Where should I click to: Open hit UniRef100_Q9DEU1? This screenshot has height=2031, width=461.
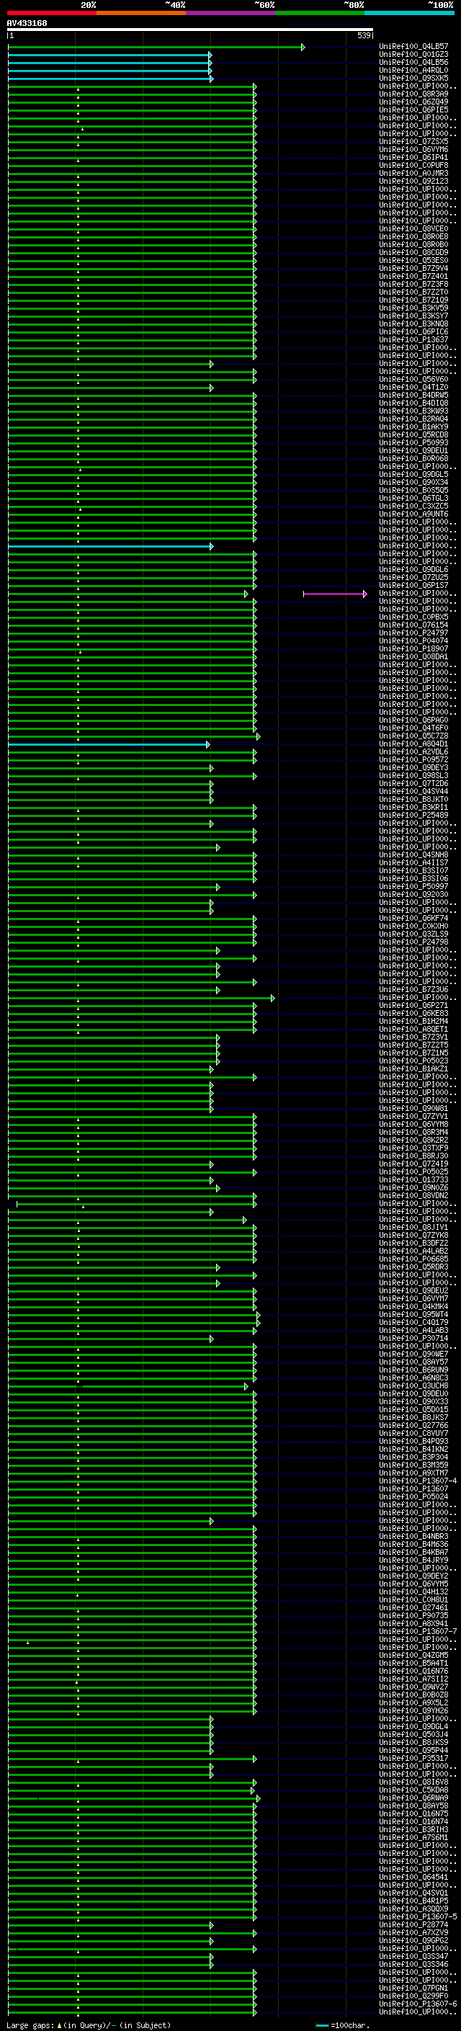(413, 450)
